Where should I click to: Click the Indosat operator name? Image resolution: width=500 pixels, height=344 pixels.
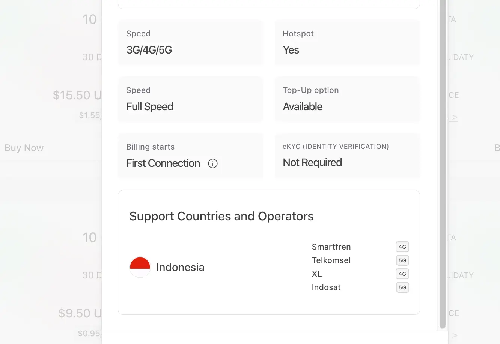[326, 287]
